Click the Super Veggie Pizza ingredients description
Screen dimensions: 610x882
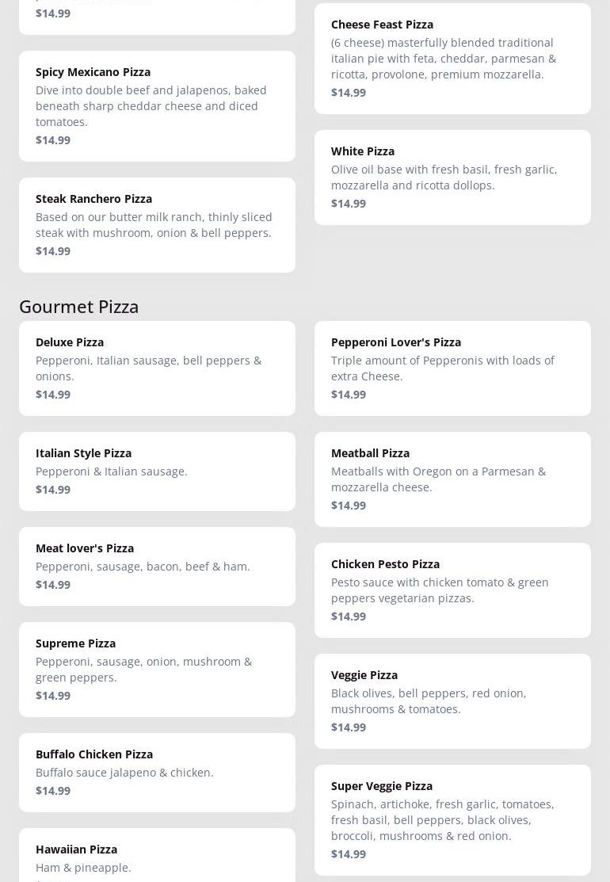[442, 820]
